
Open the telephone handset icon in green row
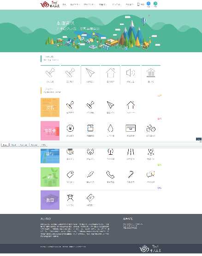110,175
